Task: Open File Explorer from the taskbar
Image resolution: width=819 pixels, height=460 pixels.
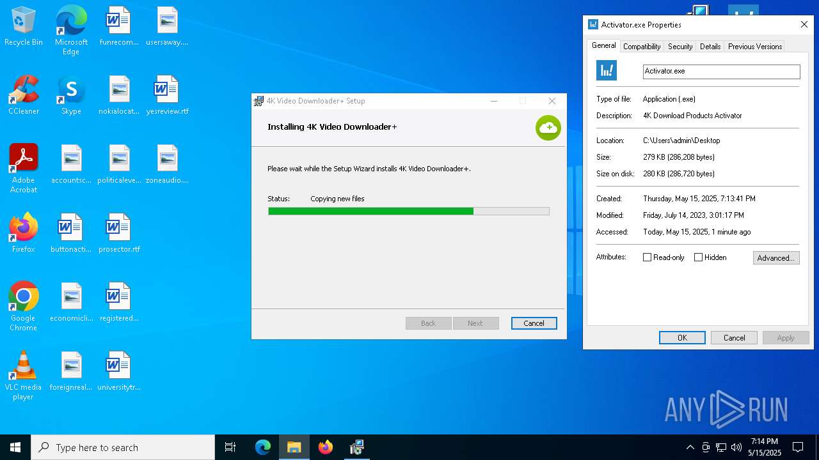Action: pyautogui.click(x=294, y=447)
